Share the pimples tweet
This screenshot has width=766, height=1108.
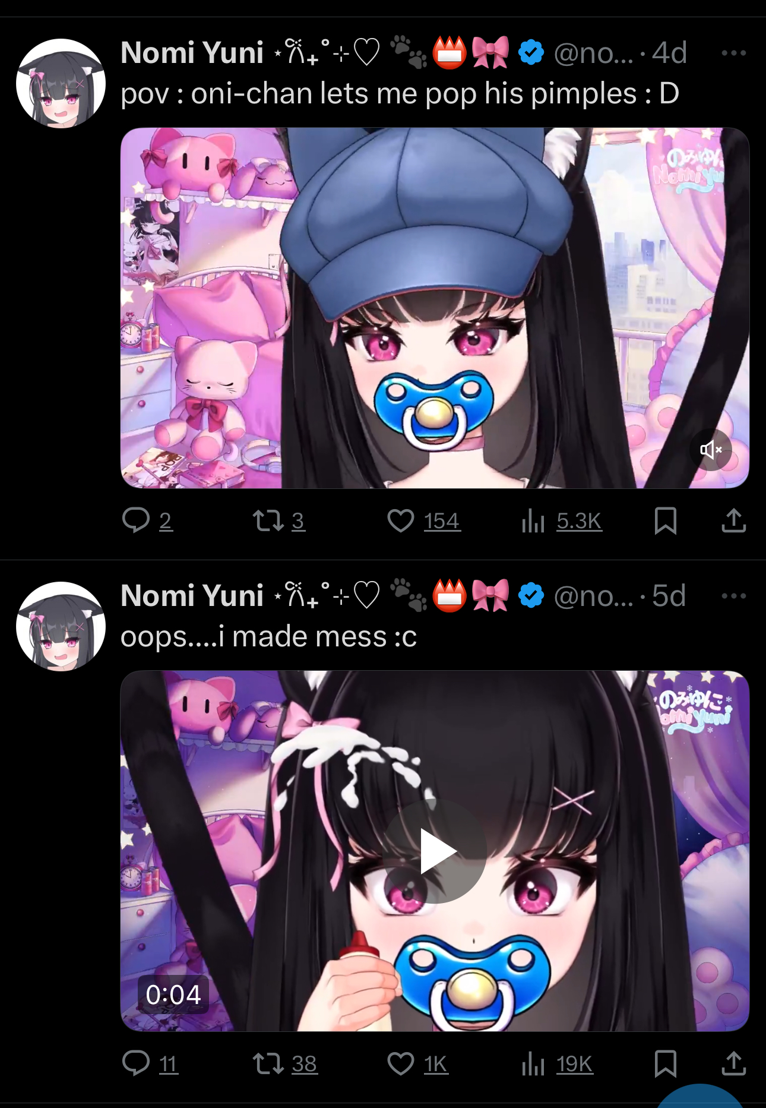(x=733, y=520)
